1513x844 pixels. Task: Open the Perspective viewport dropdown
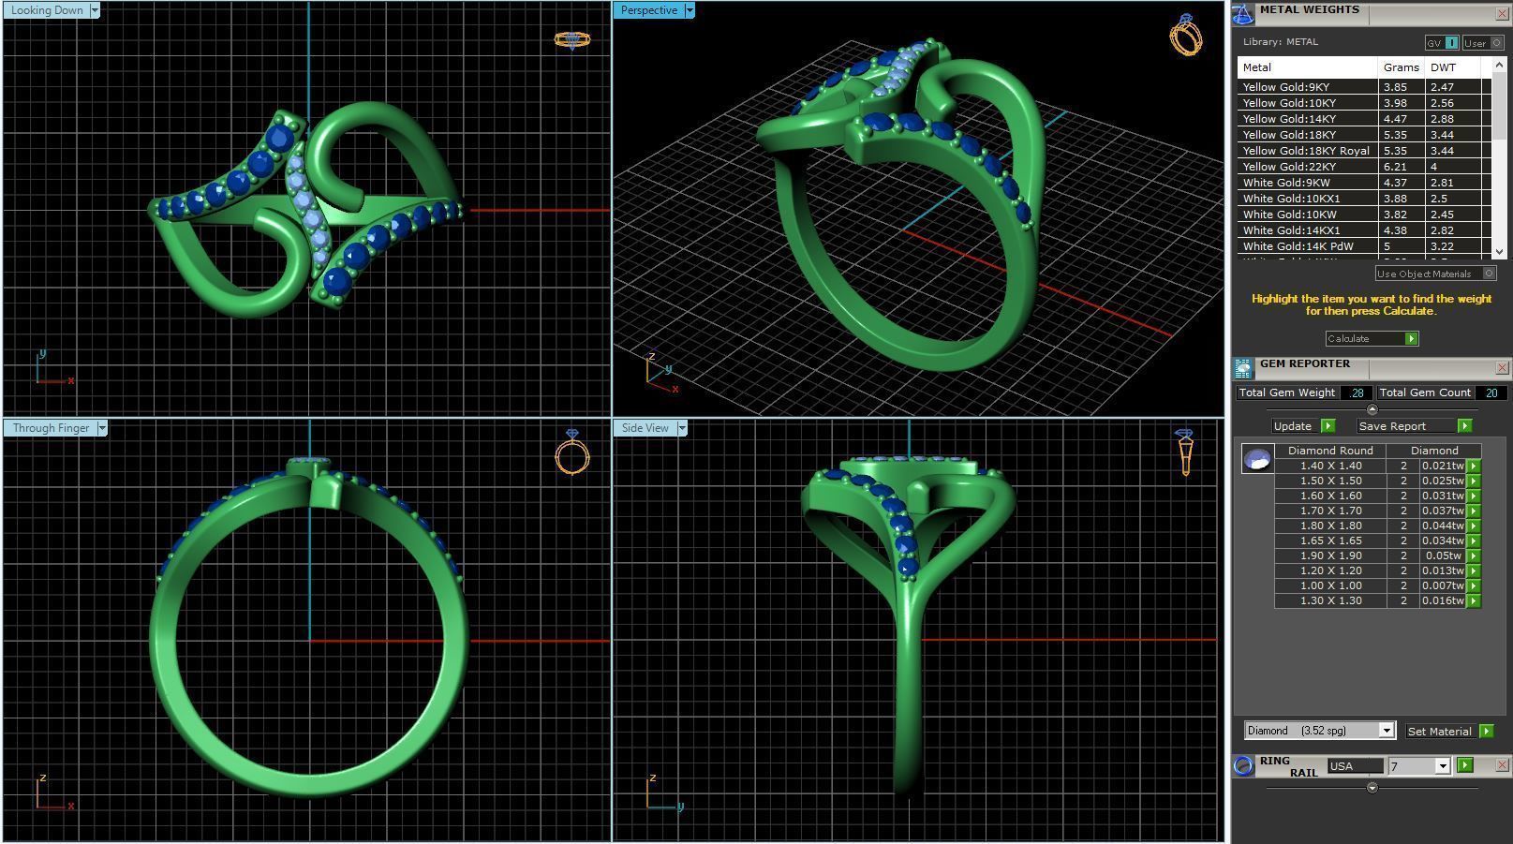coord(690,10)
